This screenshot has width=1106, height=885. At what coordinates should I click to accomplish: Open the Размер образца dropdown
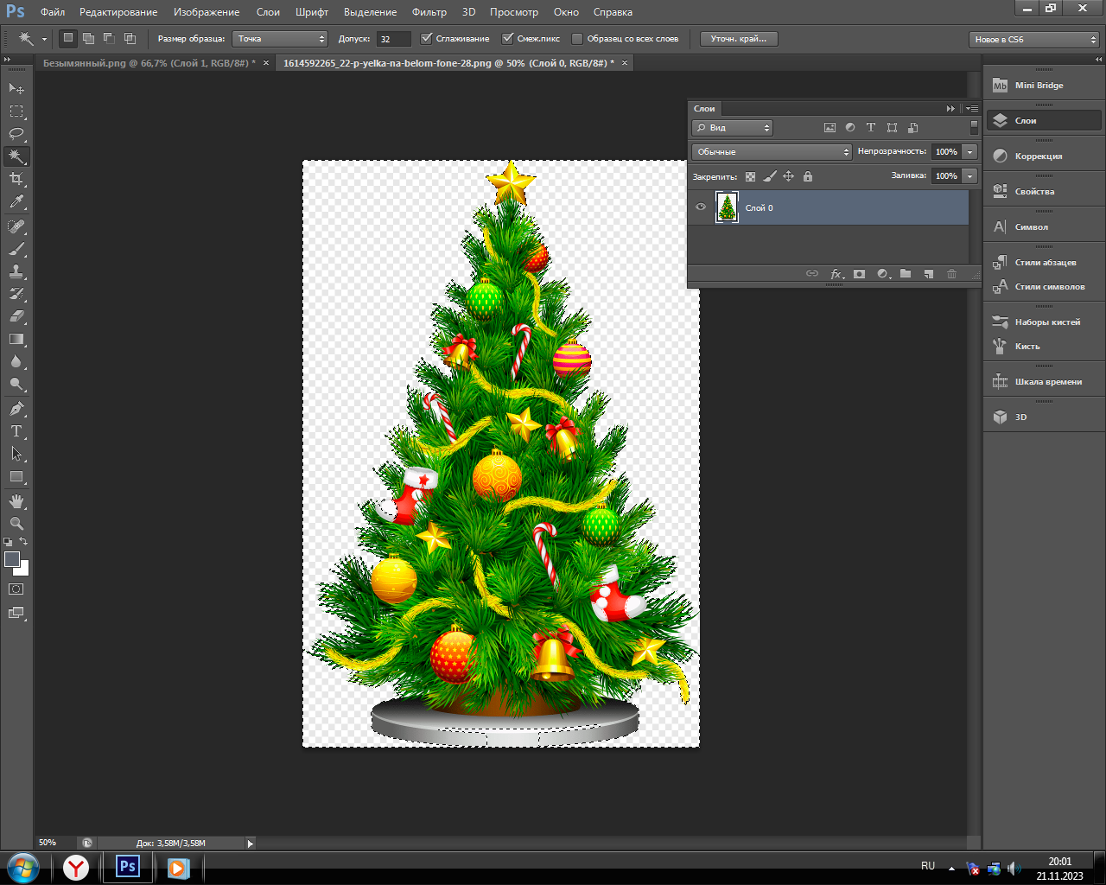[x=281, y=39]
